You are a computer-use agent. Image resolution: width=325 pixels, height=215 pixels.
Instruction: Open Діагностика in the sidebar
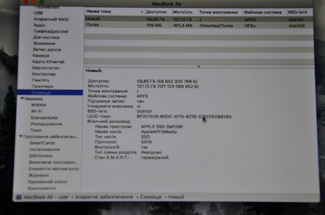point(46,37)
